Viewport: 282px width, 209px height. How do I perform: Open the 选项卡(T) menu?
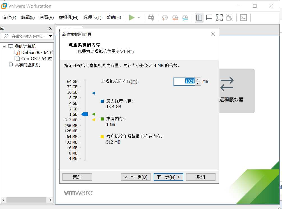click(93, 17)
